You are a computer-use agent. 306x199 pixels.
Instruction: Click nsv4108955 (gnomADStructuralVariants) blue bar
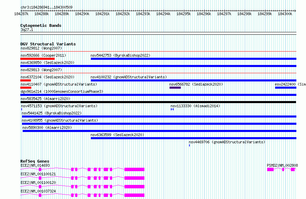159,124
